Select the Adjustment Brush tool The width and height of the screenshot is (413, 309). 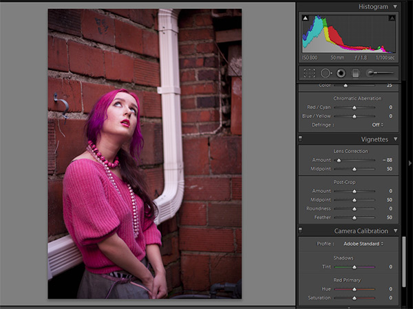[x=380, y=73]
